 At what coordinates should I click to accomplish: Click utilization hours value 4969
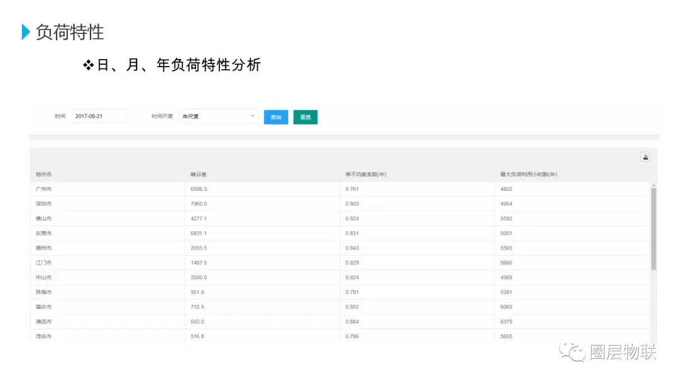point(506,277)
